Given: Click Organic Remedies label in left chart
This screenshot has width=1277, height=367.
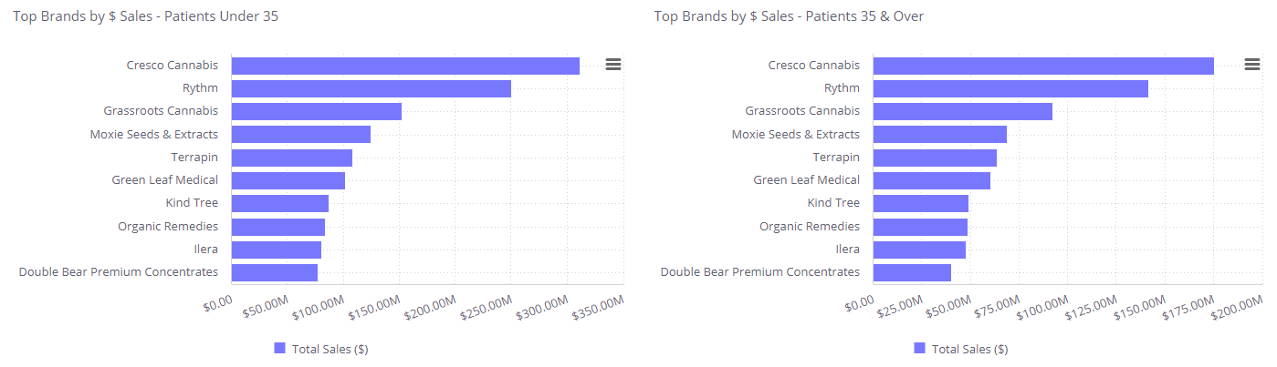Looking at the screenshot, I should 168,226.
